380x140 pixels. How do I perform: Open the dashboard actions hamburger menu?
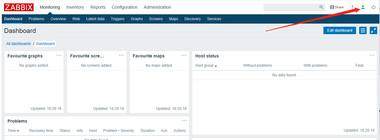point(363,30)
